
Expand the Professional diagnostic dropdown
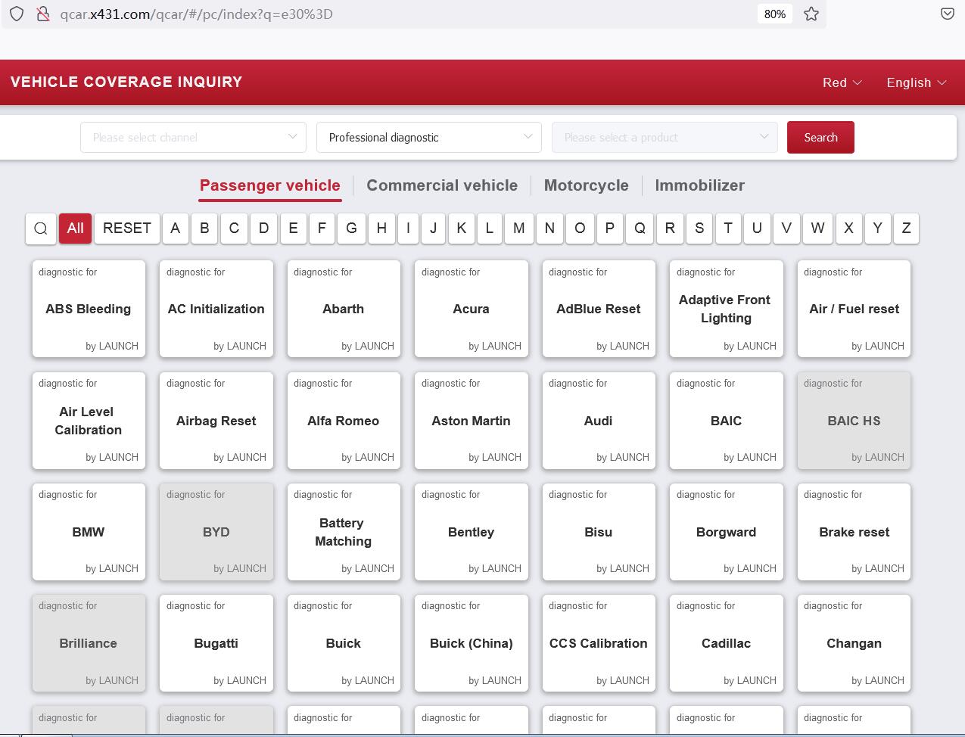tap(428, 137)
